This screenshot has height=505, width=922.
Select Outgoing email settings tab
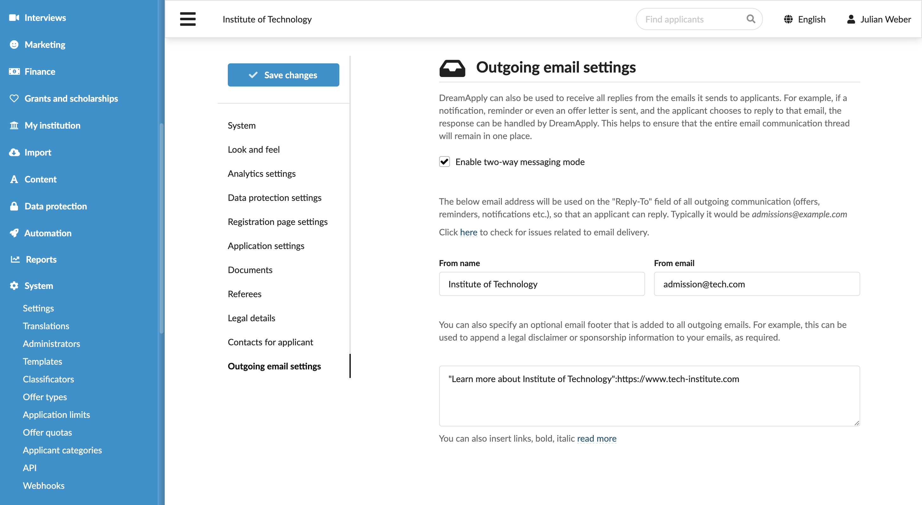[x=274, y=366]
